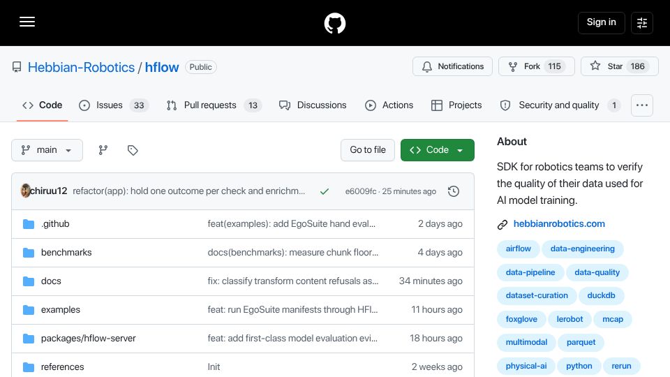Open 'feat(examples): add EgoSuite hand eval' commit
Viewport: 670px width, 377px height.
pyautogui.click(x=292, y=224)
